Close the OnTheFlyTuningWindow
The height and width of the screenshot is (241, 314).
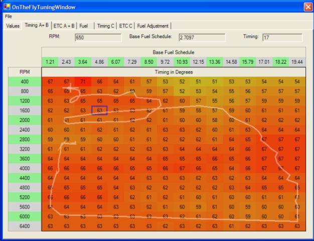307,6
